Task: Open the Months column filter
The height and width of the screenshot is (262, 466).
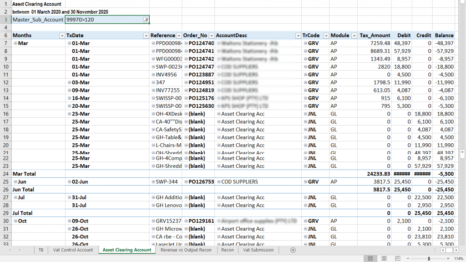Action: (x=62, y=35)
